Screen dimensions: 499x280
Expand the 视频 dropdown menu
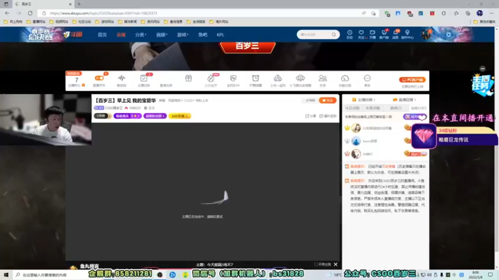pyautogui.click(x=162, y=35)
